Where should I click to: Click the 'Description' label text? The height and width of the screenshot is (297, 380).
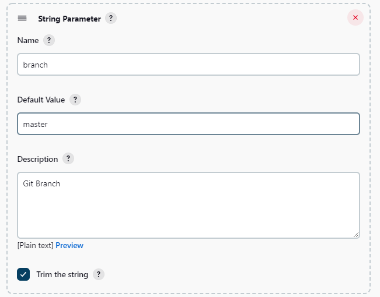click(x=37, y=159)
